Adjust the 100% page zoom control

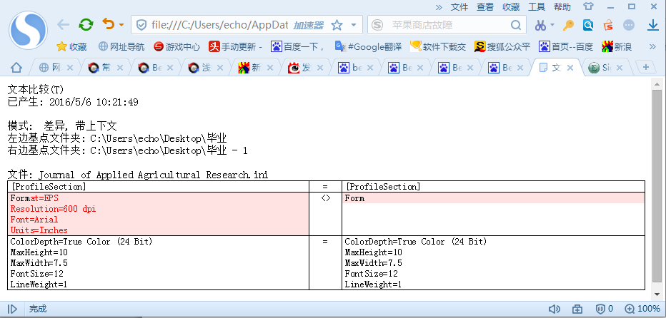coord(642,309)
